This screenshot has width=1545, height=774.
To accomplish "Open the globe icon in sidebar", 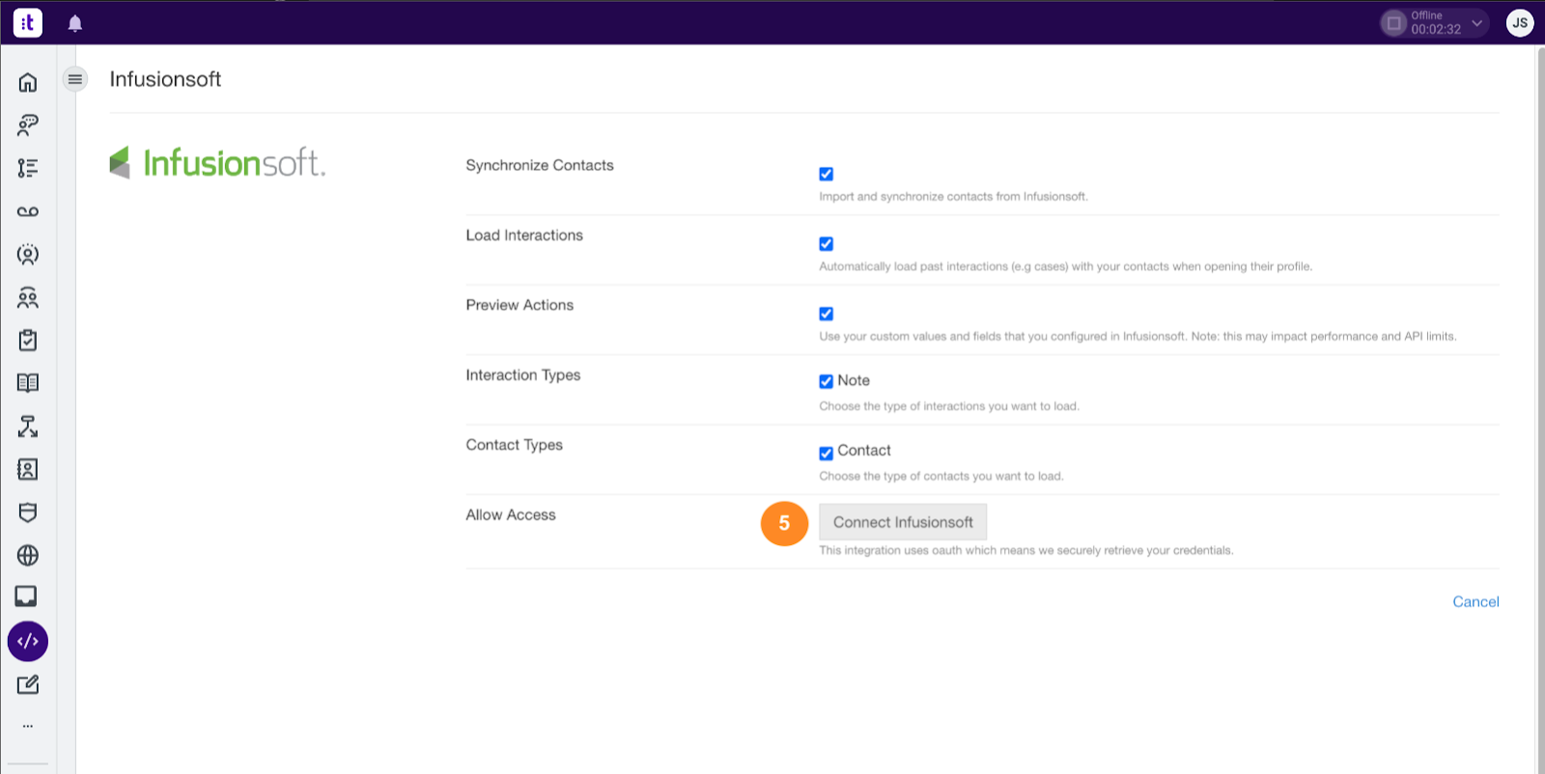I will coord(28,555).
